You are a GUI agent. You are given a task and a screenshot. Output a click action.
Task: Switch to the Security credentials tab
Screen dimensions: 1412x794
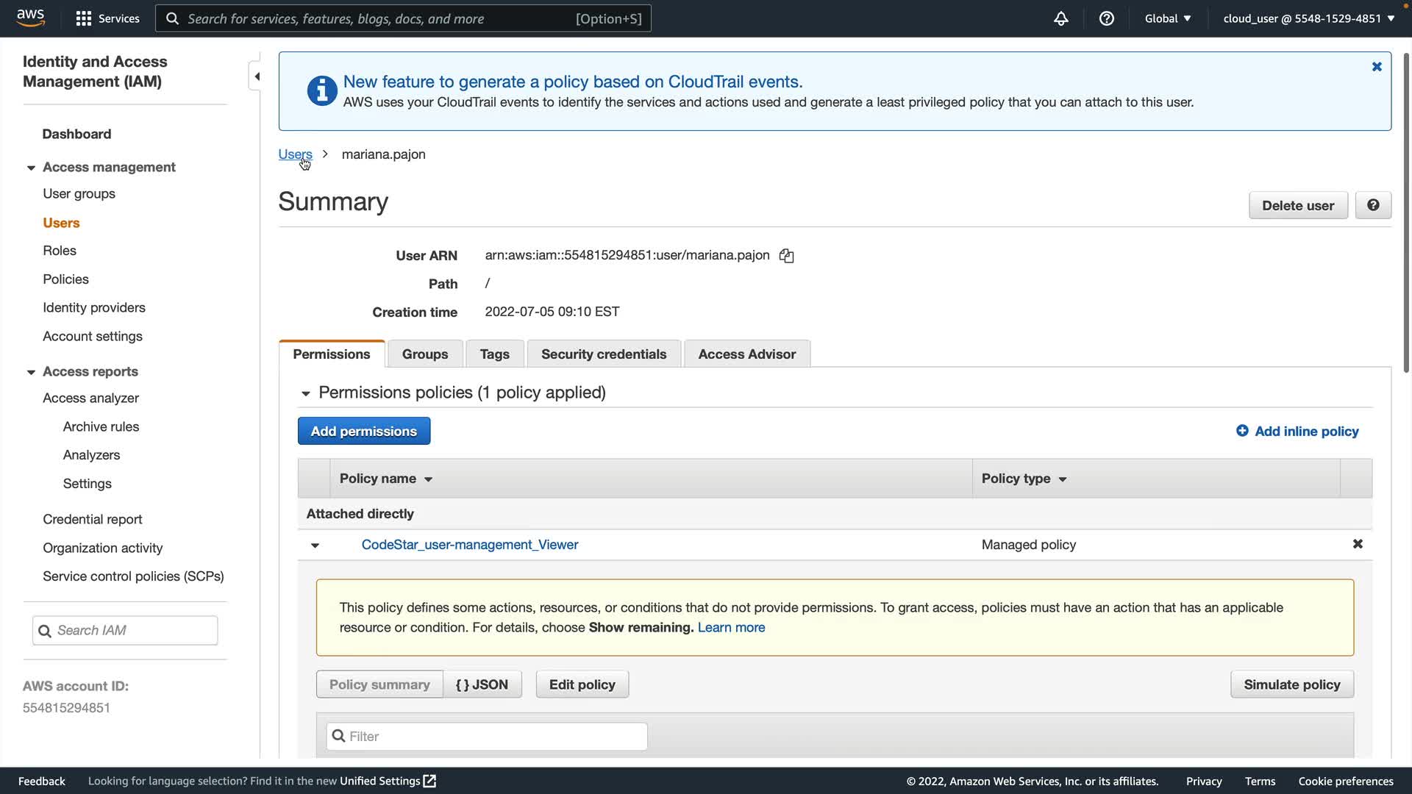coord(603,354)
